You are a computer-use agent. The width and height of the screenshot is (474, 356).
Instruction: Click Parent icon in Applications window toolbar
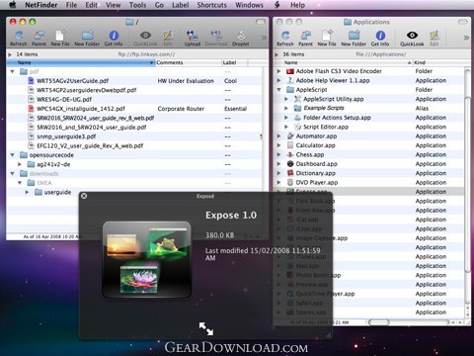click(x=305, y=36)
